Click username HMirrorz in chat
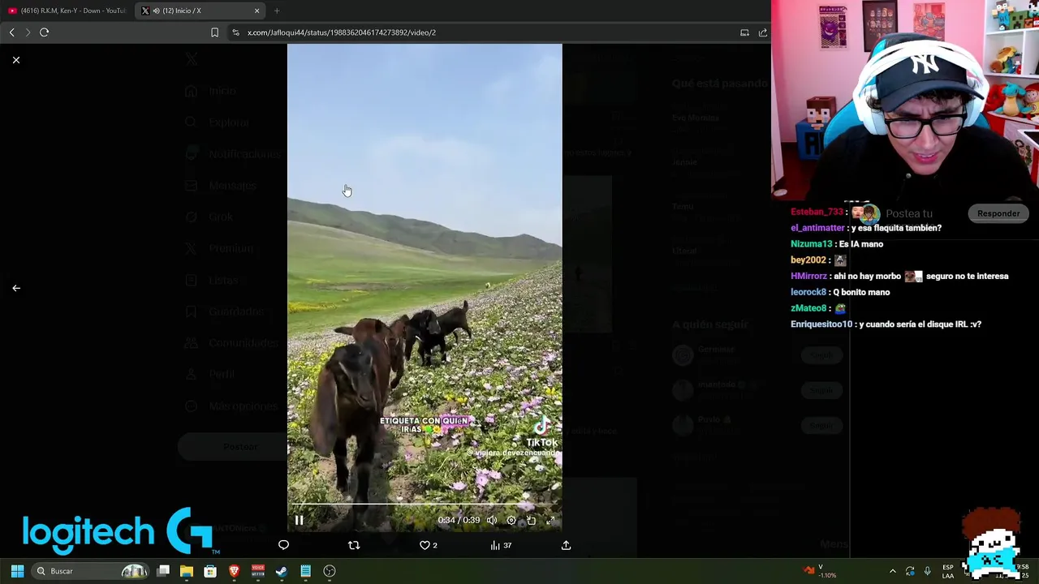The image size is (1039, 584). click(x=808, y=276)
